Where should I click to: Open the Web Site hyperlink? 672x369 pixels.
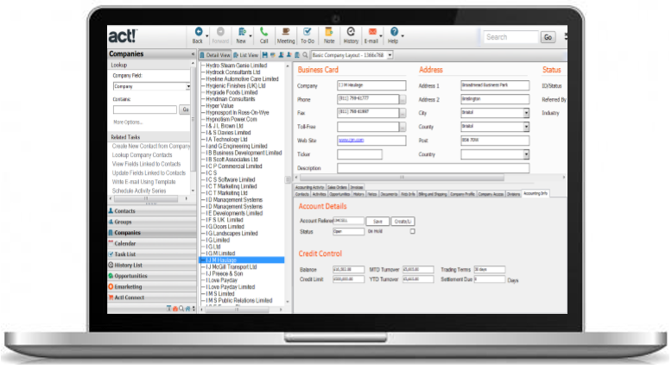tap(351, 141)
